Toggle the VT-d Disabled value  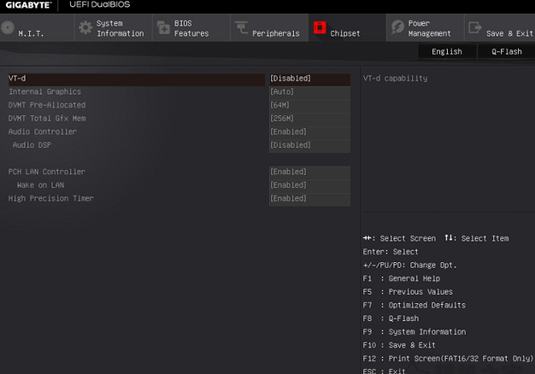(x=309, y=79)
